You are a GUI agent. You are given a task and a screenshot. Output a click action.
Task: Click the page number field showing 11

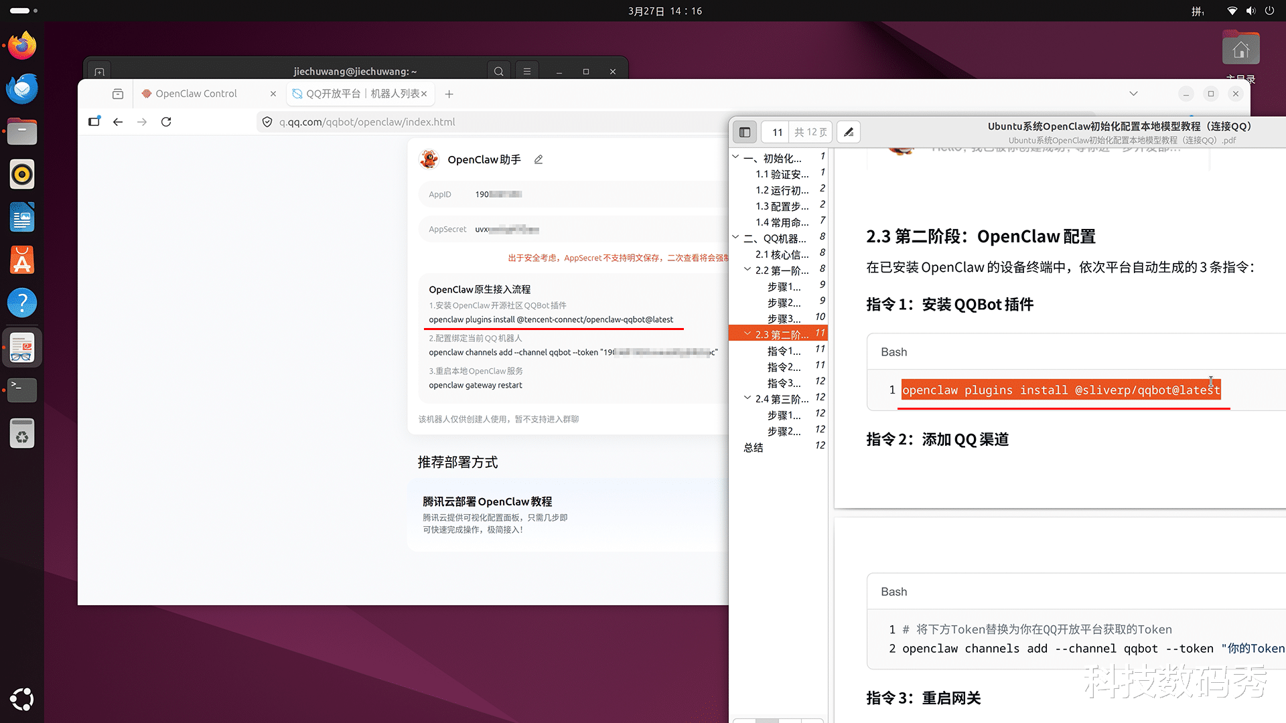point(777,132)
